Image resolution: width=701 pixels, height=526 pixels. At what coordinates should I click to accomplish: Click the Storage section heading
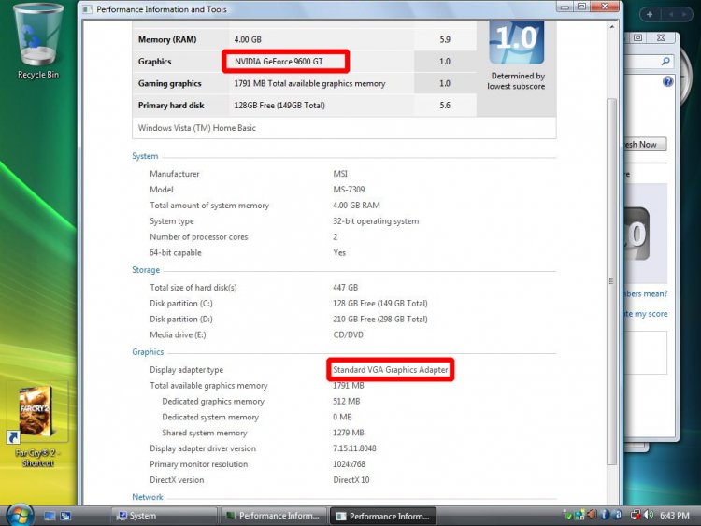146,270
